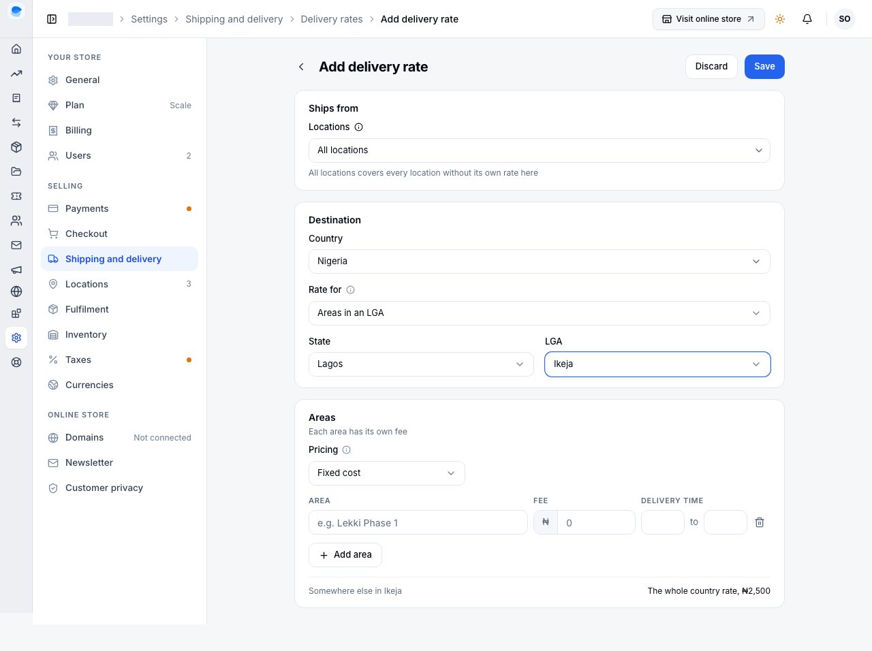The width and height of the screenshot is (872, 651).
Task: Open General settings in the sidebar
Action: (x=120, y=80)
